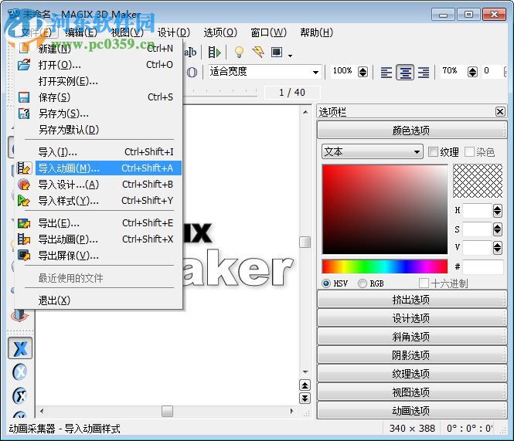Click the light bulb toolbar icon
Image resolution: width=514 pixels, height=441 pixels.
[x=240, y=52]
